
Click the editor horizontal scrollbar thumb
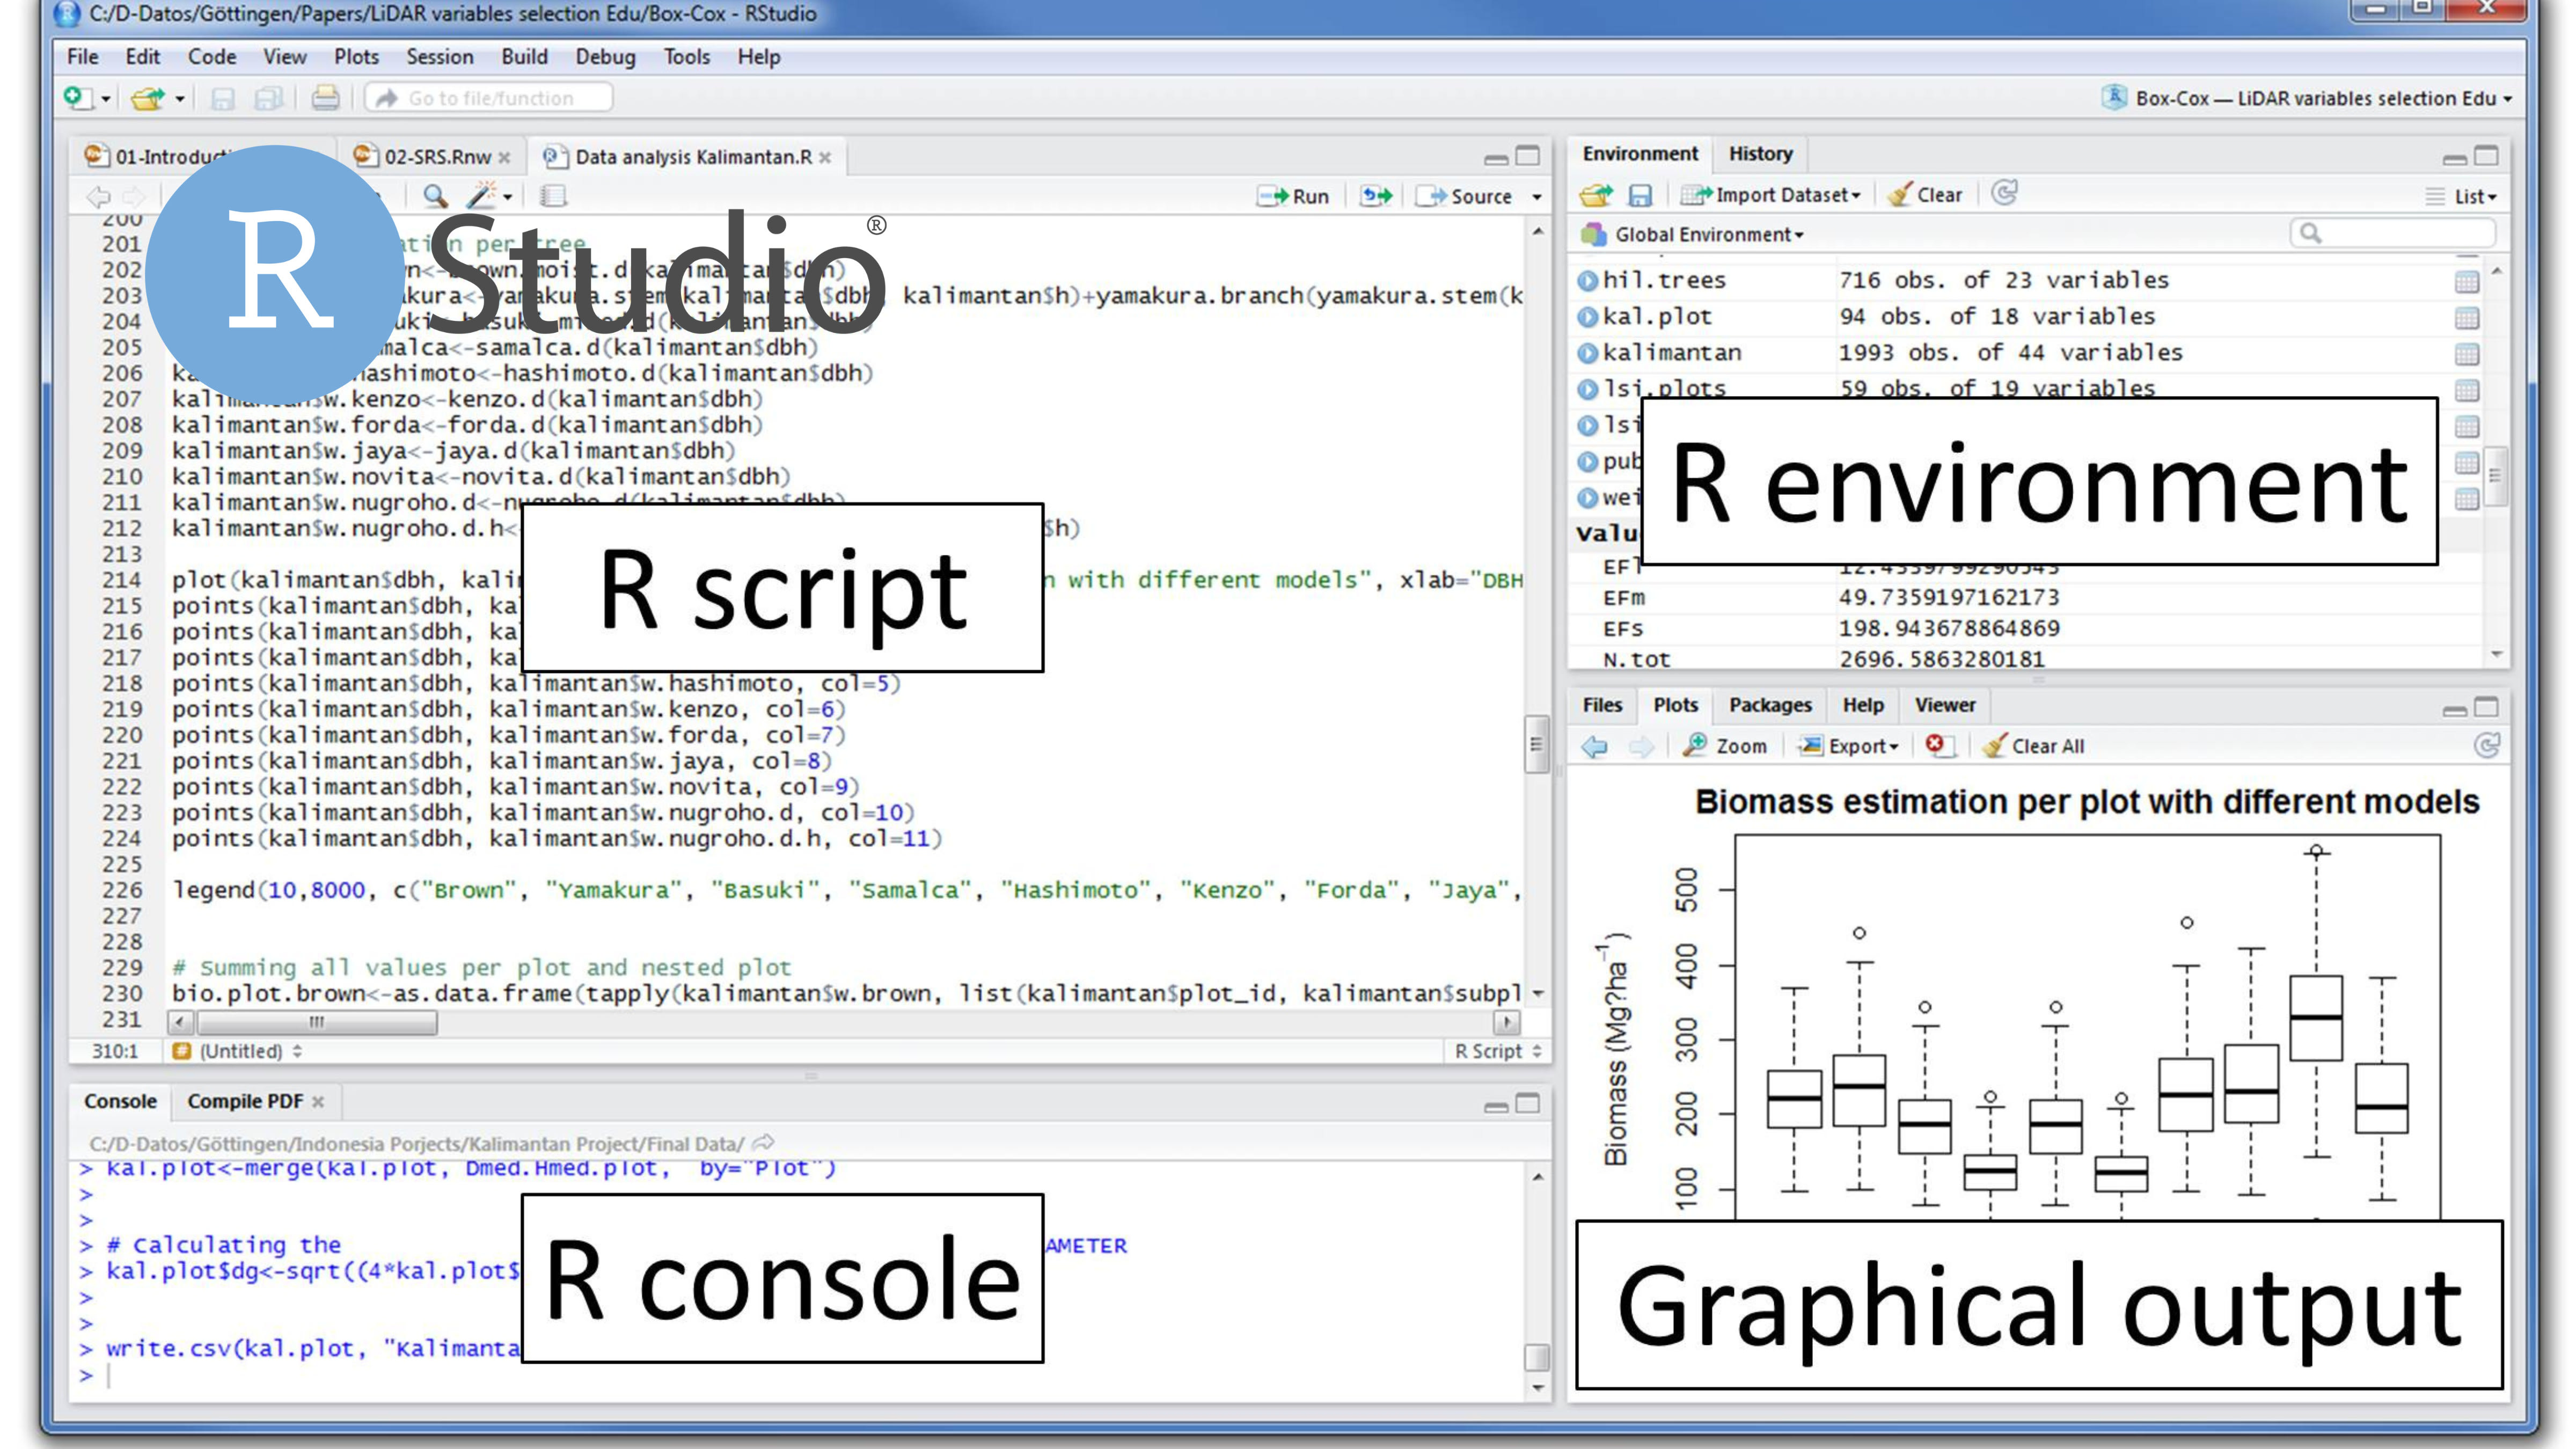point(316,1022)
